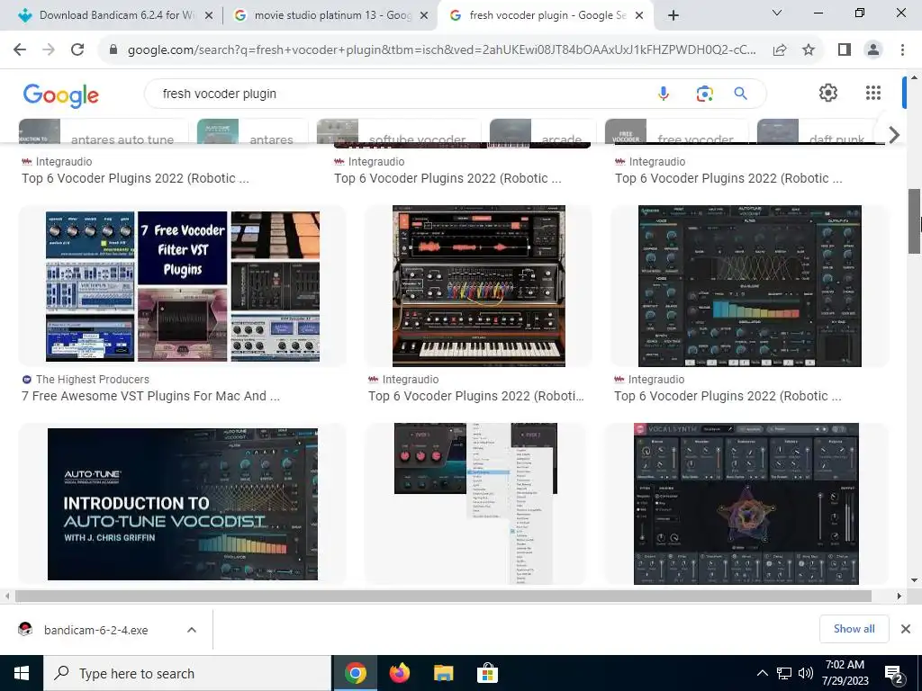
Task: Start voice search with microphone icon
Action: click(x=664, y=94)
